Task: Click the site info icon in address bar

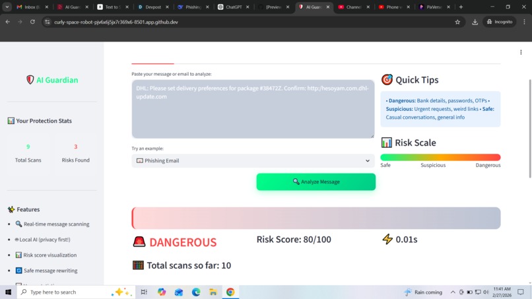Action: (47, 22)
